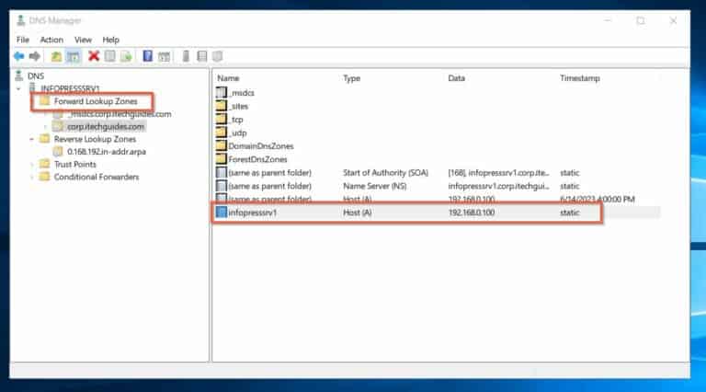
Task: Sort by the Type column header
Action: 352,78
